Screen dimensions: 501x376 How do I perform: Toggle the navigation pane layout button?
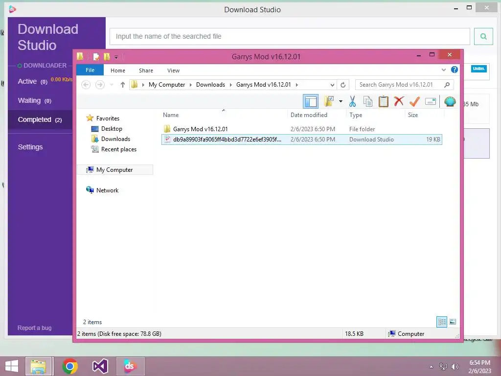pyautogui.click(x=311, y=102)
